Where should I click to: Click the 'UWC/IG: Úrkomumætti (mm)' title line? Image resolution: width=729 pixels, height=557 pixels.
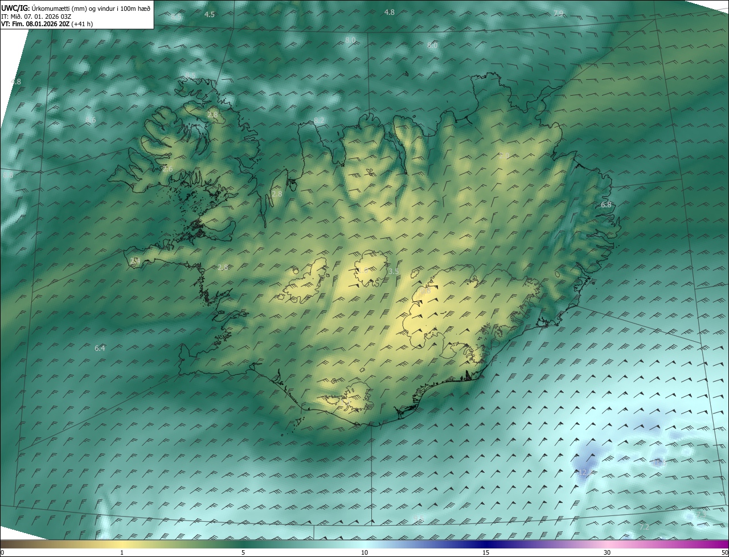click(x=76, y=7)
